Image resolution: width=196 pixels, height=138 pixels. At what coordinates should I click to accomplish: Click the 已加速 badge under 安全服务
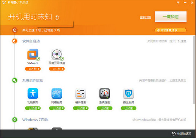[128, 108]
